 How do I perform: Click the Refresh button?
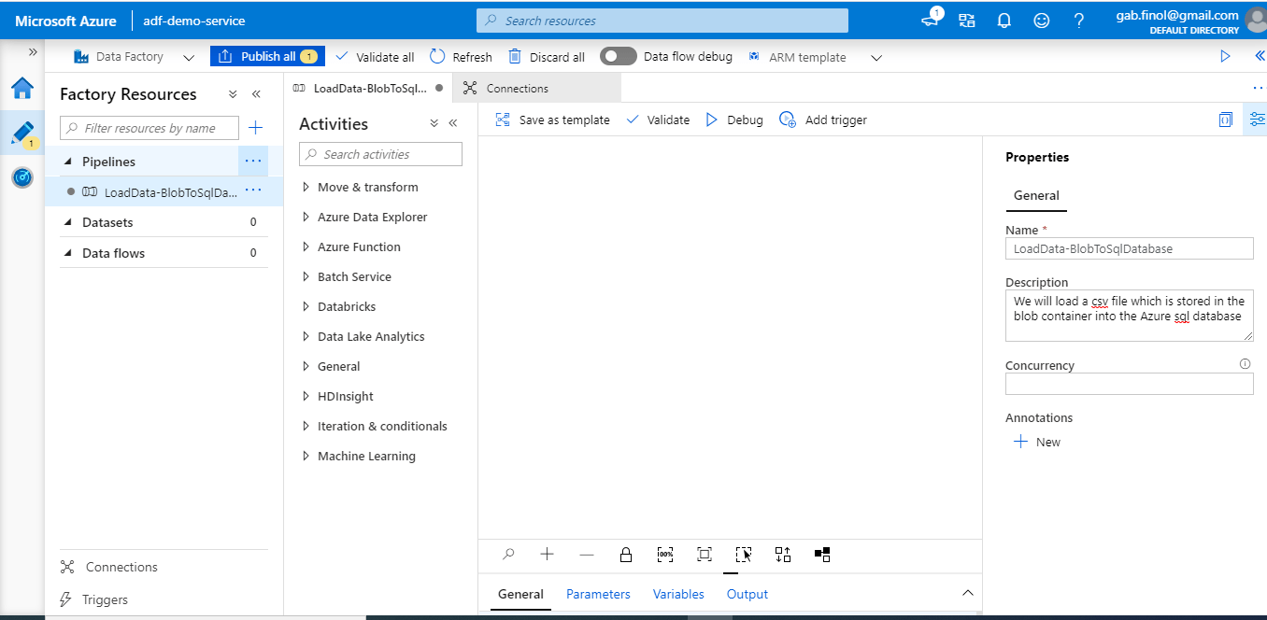click(x=461, y=57)
